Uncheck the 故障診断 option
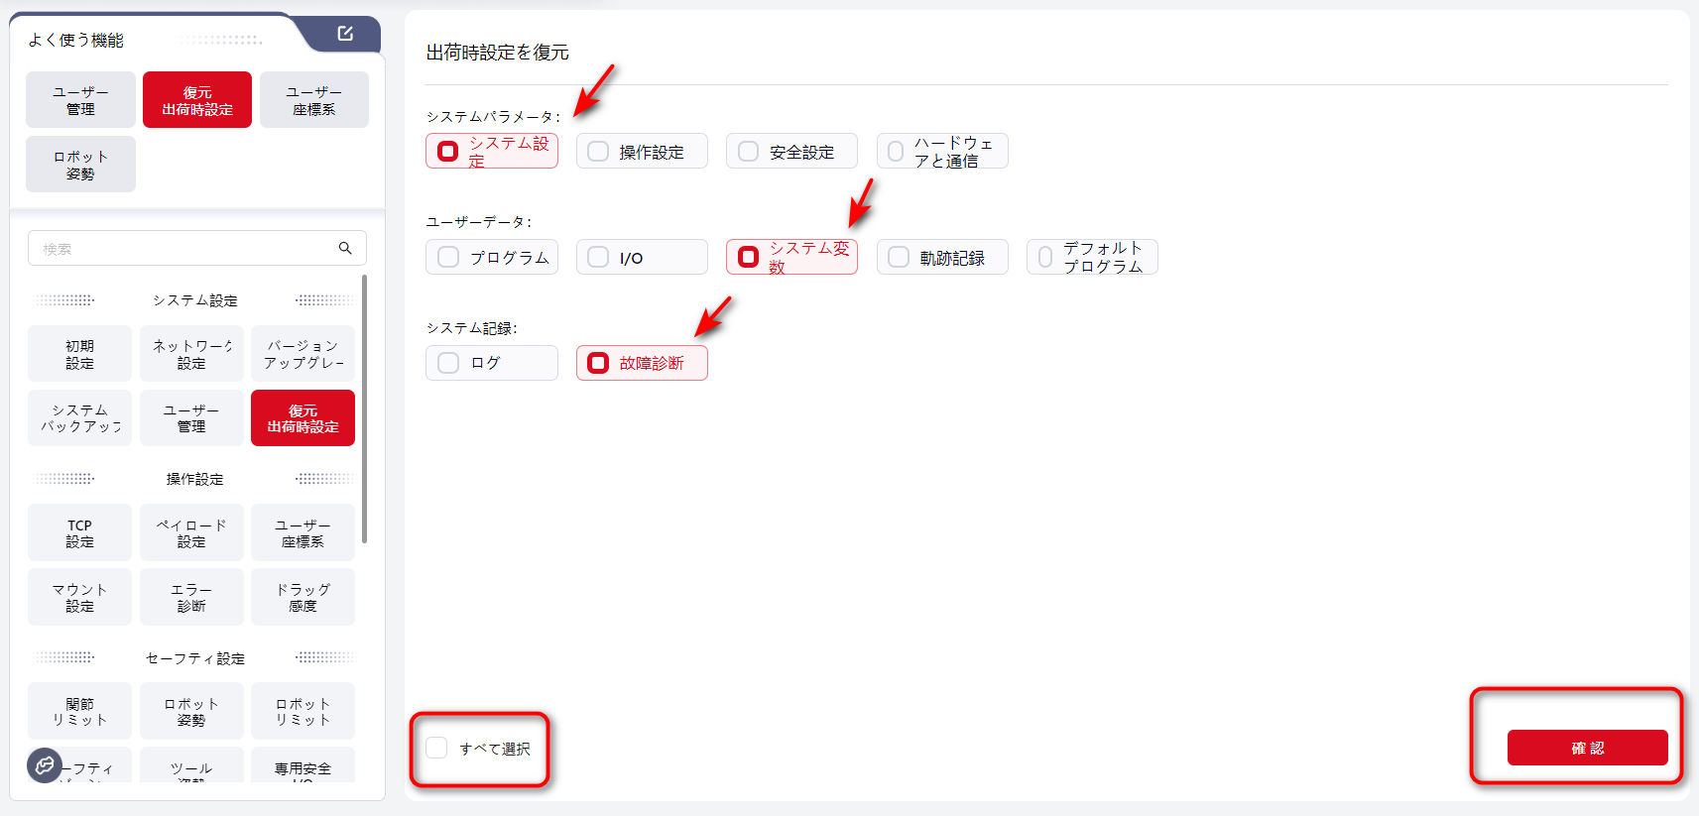The image size is (1699, 816). click(598, 363)
